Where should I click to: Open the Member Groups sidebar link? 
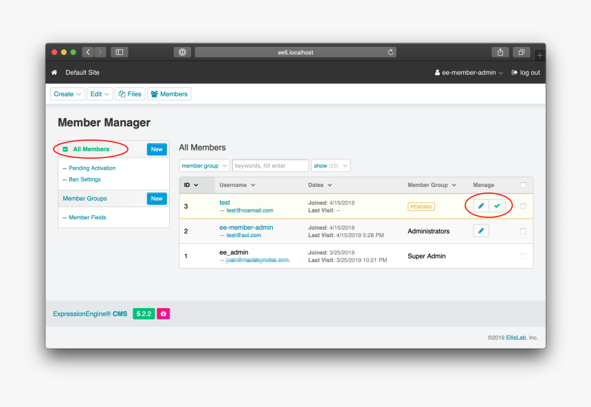click(85, 199)
